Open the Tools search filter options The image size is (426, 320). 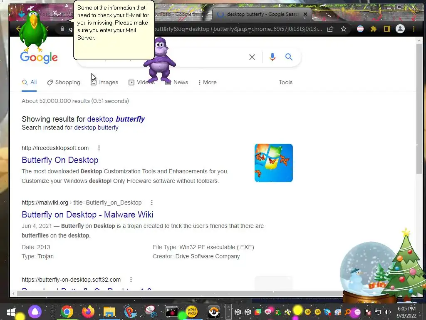285,82
